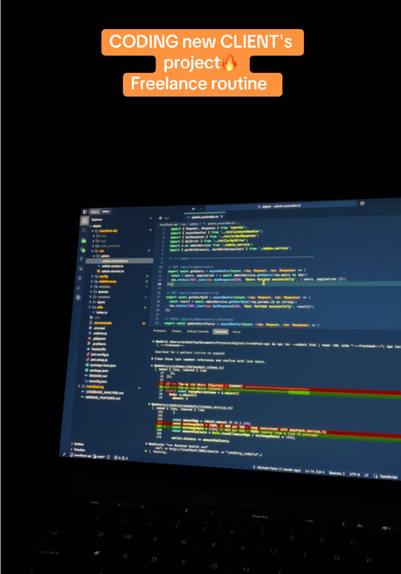Click the git blame author status entry
The width and height of the screenshot is (401, 574).
[x=276, y=469]
